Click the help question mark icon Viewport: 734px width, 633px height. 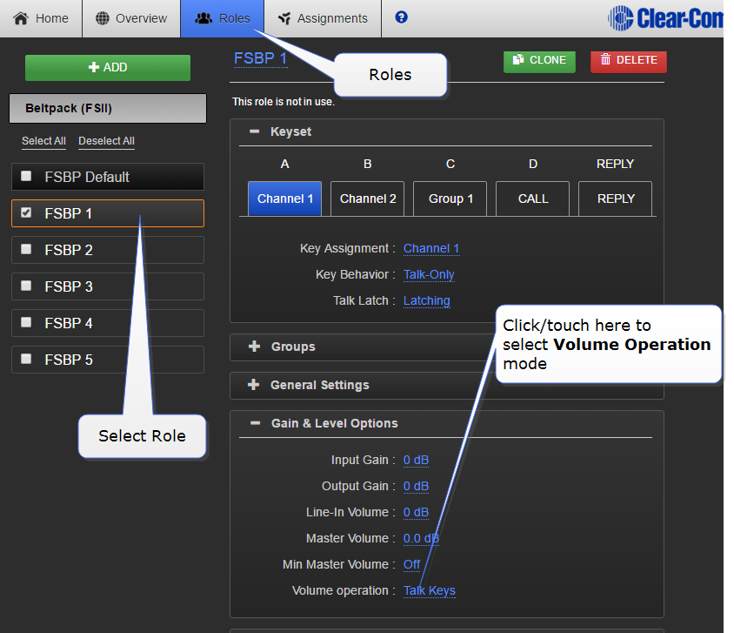(x=401, y=17)
